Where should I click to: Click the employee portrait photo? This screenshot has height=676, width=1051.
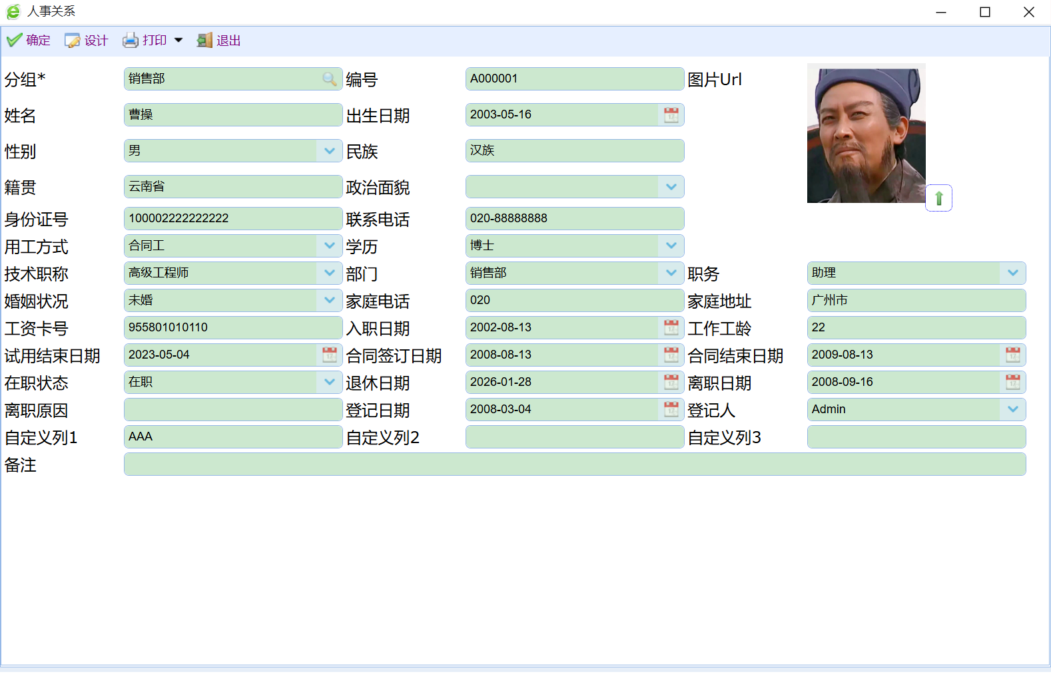pyautogui.click(x=866, y=134)
